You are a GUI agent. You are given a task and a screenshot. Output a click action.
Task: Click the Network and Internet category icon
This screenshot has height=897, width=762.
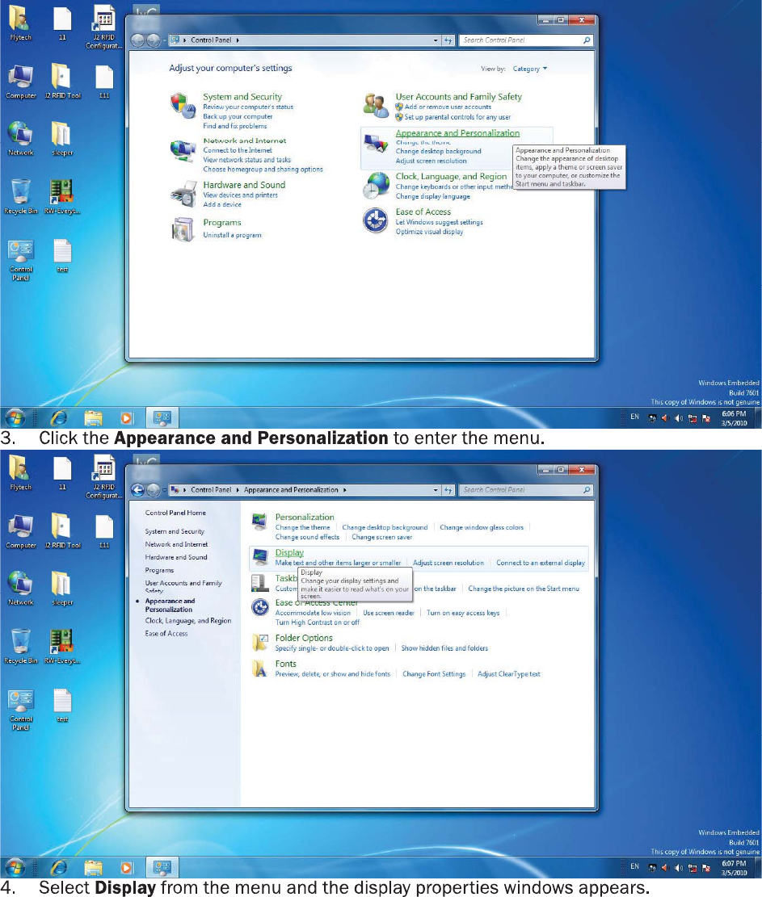click(x=183, y=150)
